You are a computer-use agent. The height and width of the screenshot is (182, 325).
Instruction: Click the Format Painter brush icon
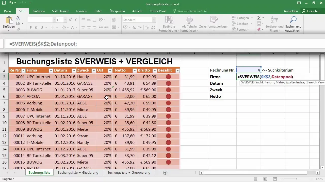click(18, 29)
